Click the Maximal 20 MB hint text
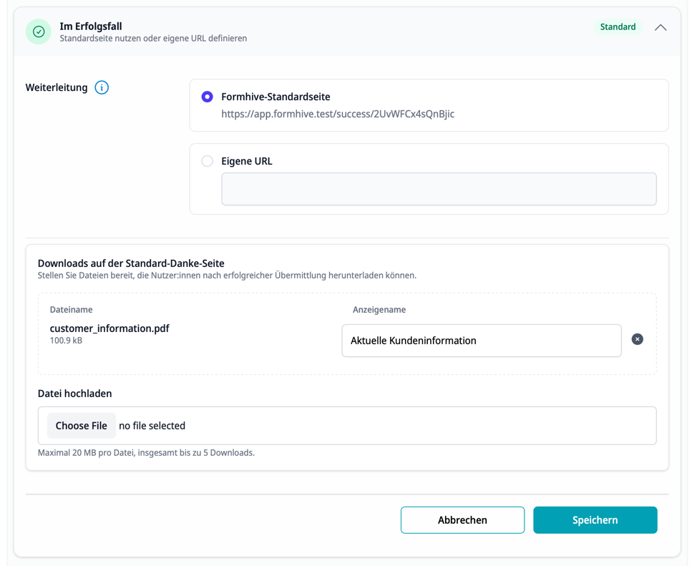Viewport: 692px width, 566px height. tap(146, 453)
